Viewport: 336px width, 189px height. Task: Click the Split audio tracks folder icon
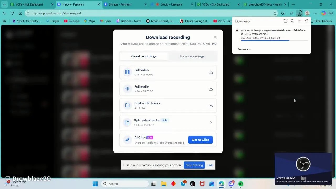tap(127, 105)
